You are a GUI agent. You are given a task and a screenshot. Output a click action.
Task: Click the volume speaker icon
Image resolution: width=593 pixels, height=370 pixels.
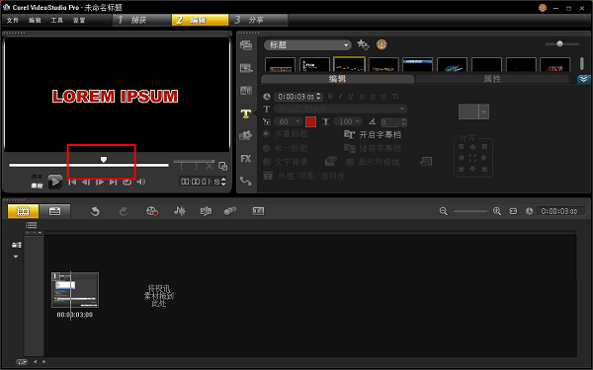tap(141, 182)
